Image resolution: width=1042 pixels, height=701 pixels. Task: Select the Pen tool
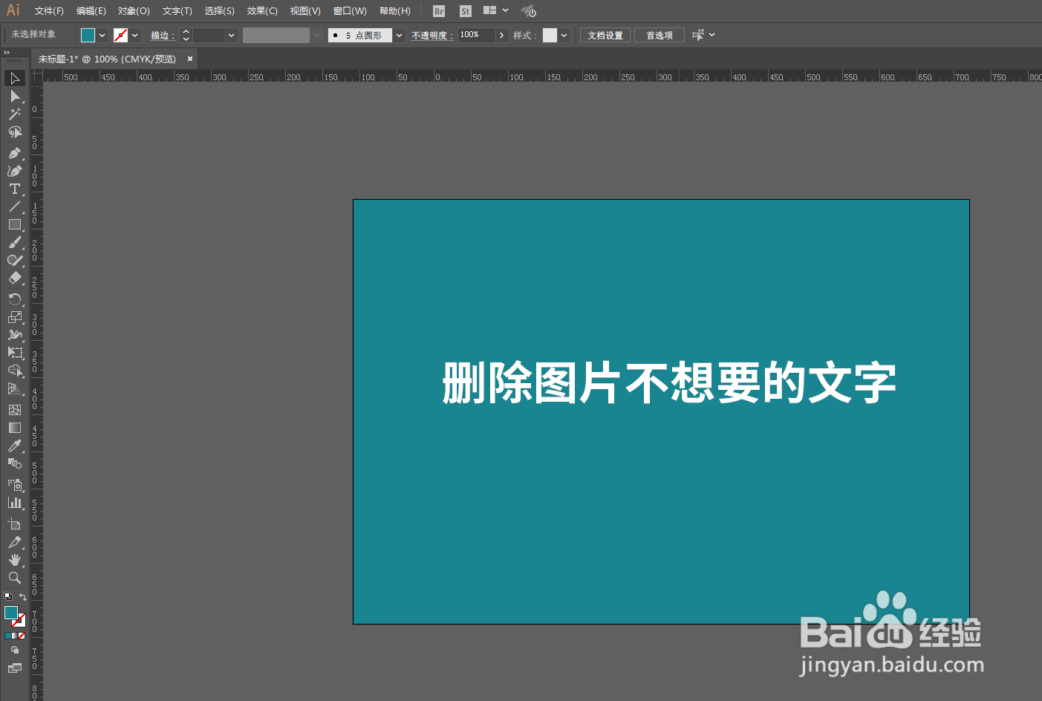(15, 153)
